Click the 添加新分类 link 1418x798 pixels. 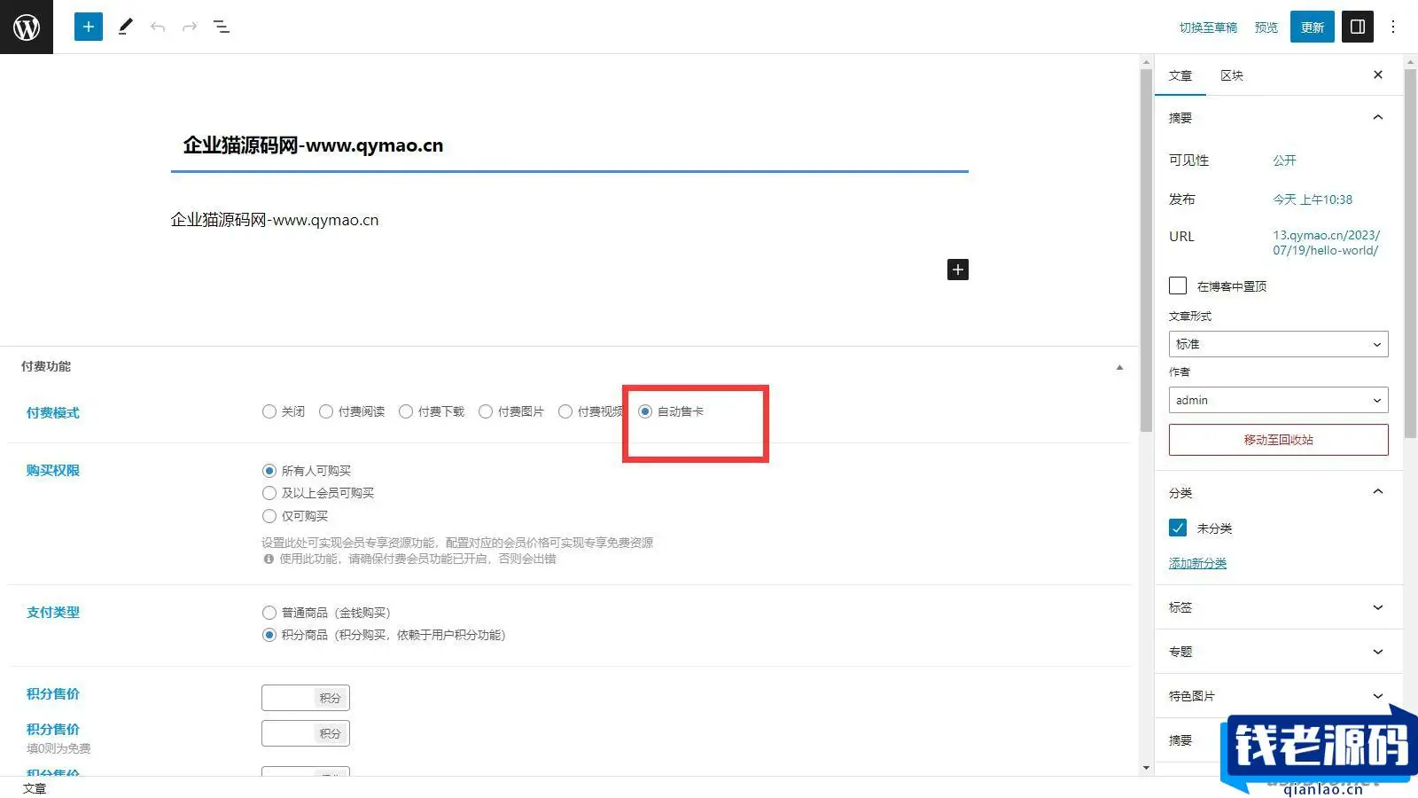pos(1197,563)
